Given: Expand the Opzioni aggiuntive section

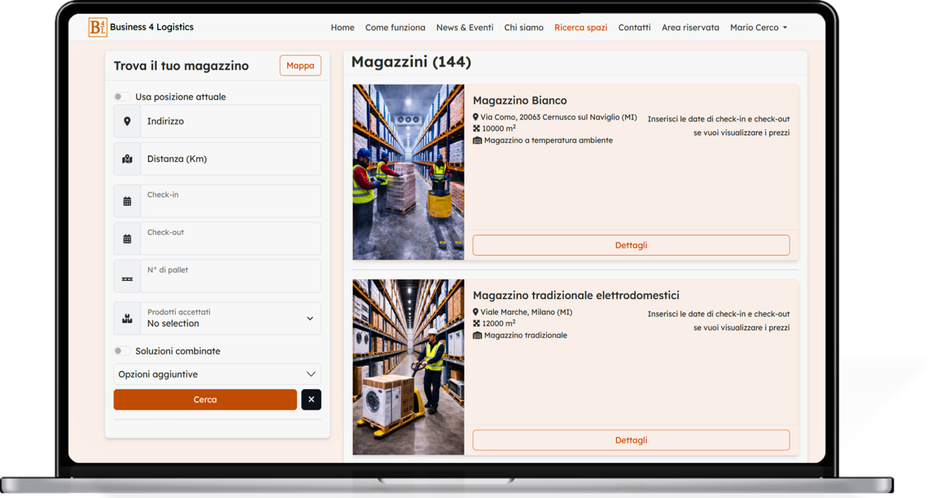Looking at the screenshot, I should 217,374.
